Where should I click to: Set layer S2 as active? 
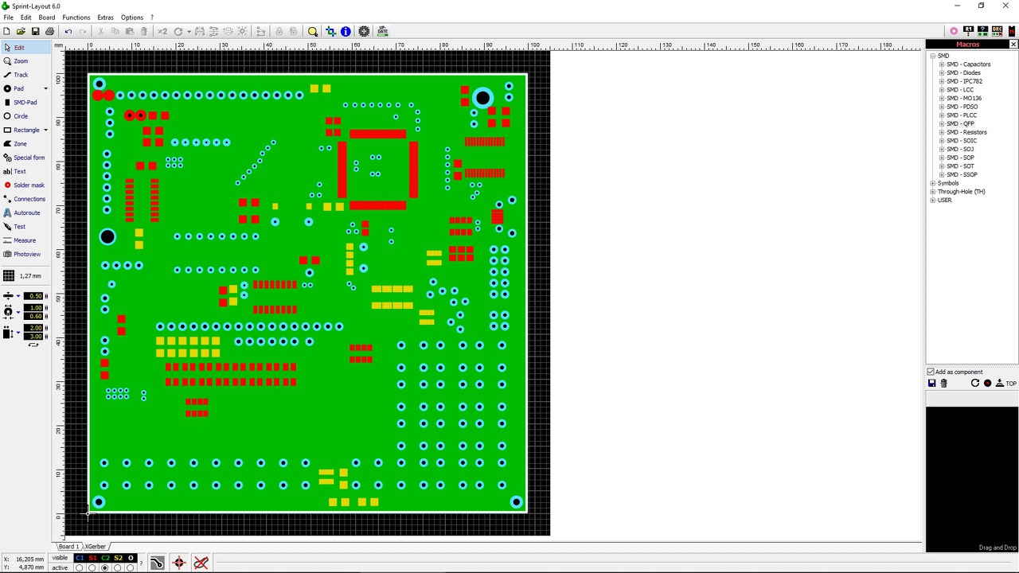tap(117, 567)
